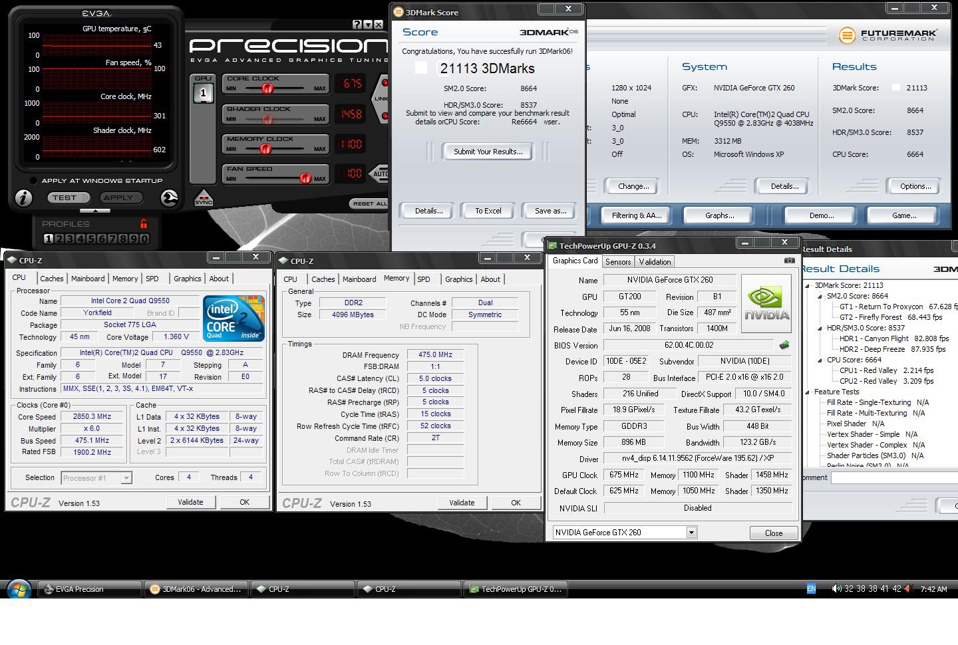Select profile slot 3 in EVGA Precision
Screen dimensions: 958x645
pyautogui.click(x=69, y=239)
